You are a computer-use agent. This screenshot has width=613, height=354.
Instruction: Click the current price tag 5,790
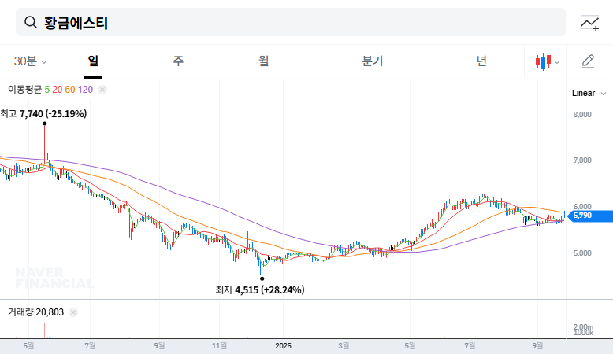click(590, 216)
